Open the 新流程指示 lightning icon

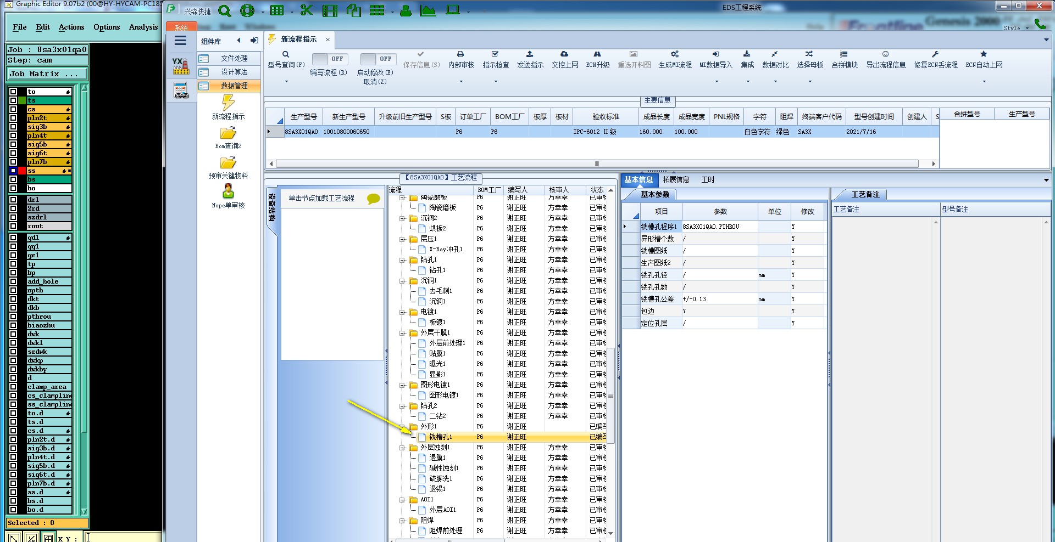click(228, 103)
